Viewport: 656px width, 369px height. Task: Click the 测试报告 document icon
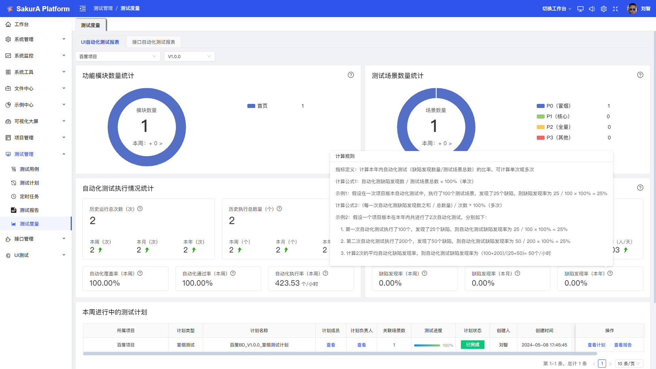[14, 210]
